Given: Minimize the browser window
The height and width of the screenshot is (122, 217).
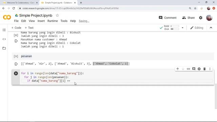Looking at the screenshot, I should tap(199, 2).
